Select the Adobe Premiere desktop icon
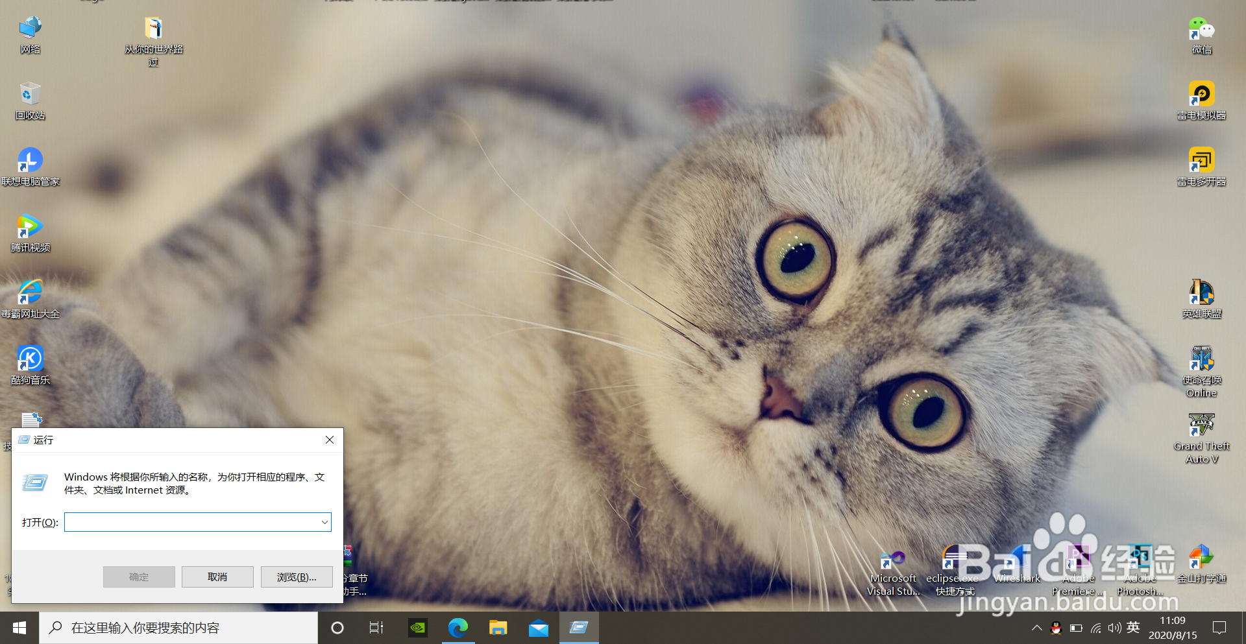 pyautogui.click(x=1078, y=572)
